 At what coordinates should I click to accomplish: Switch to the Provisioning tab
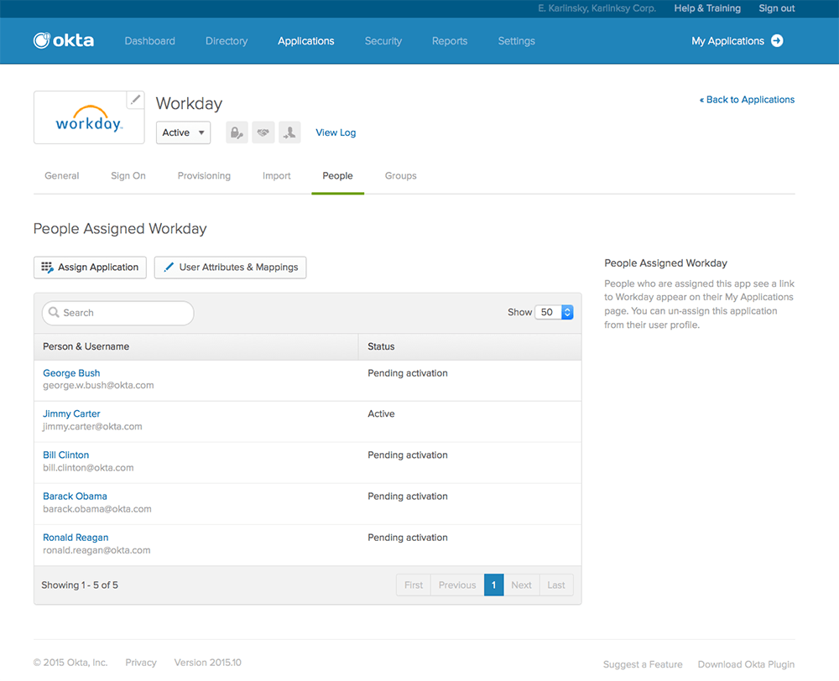pos(204,176)
